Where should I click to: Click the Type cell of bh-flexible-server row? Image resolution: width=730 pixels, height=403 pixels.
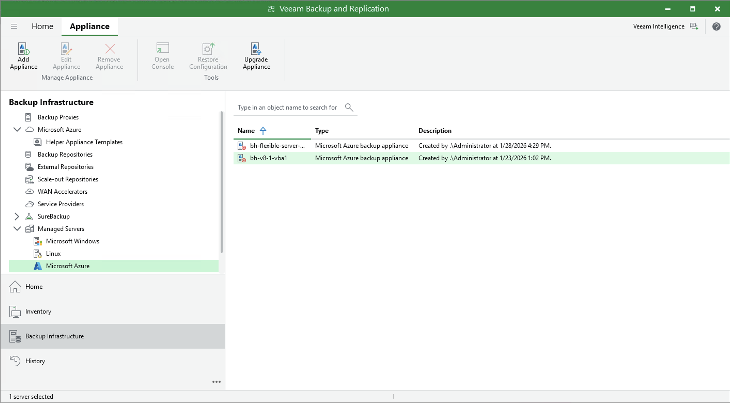(x=362, y=146)
